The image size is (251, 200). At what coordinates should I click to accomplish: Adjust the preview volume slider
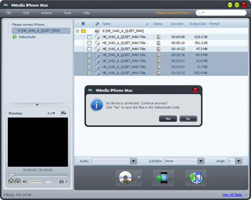[40, 182]
